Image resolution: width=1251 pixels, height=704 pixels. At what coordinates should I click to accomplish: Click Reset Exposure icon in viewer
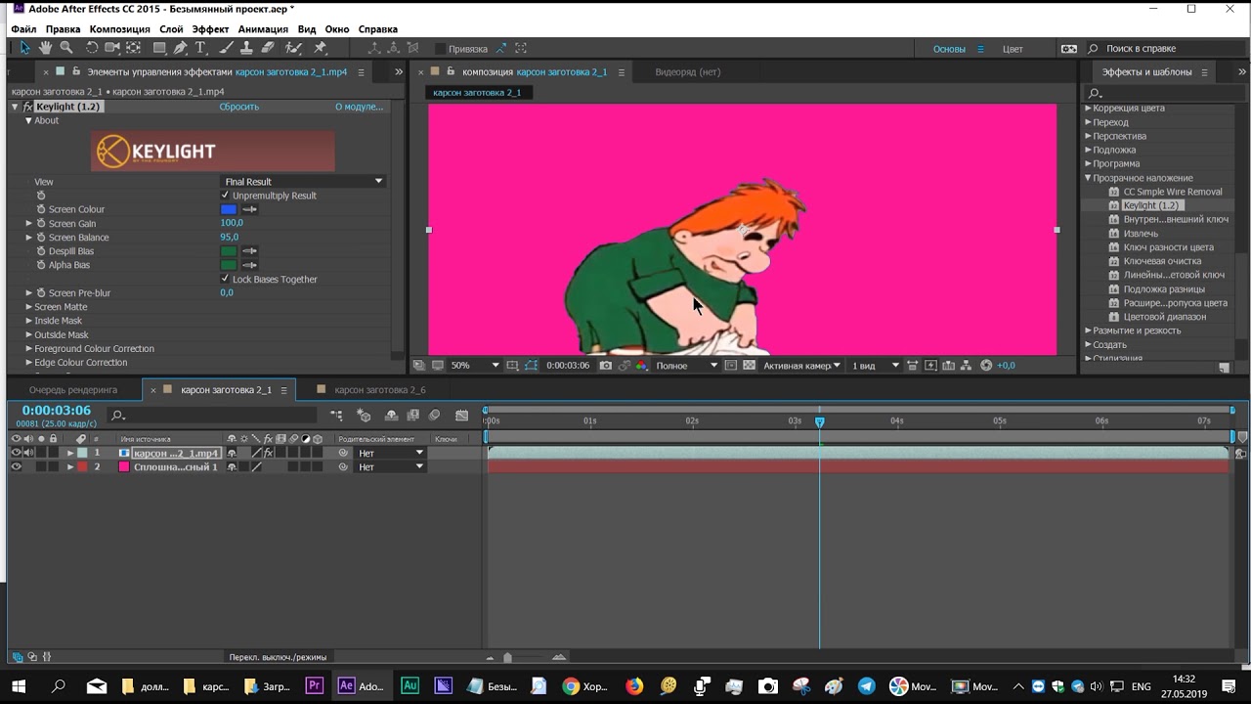[986, 366]
